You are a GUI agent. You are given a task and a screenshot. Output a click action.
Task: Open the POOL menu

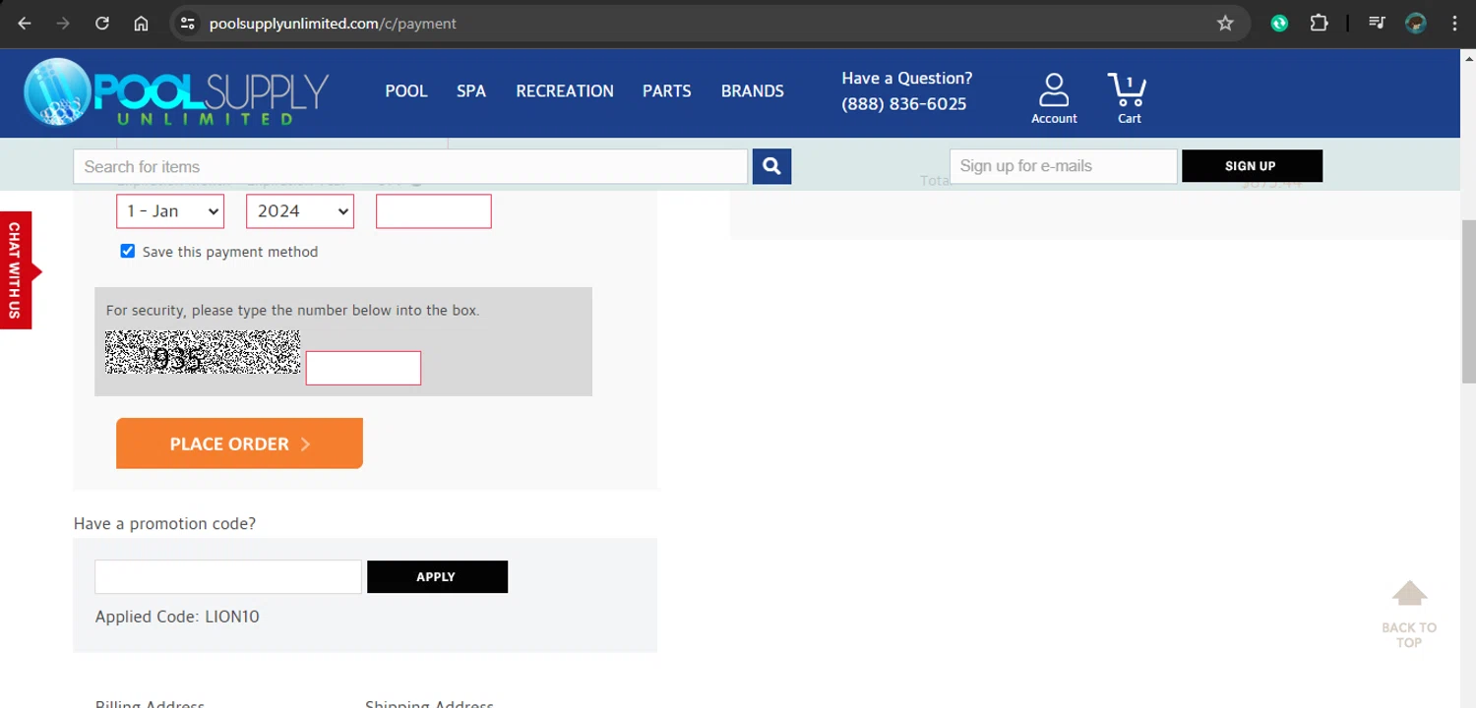tap(406, 90)
